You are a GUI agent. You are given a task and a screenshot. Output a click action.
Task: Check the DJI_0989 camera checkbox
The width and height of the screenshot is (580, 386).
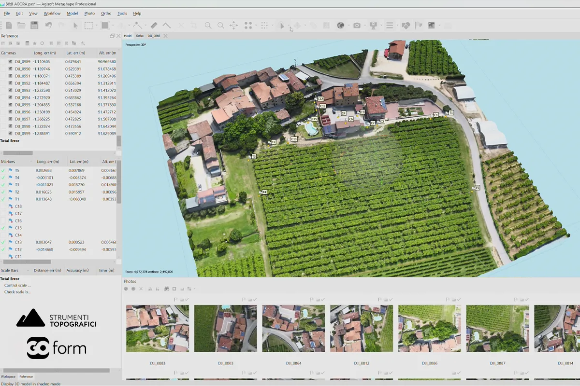coord(3,62)
